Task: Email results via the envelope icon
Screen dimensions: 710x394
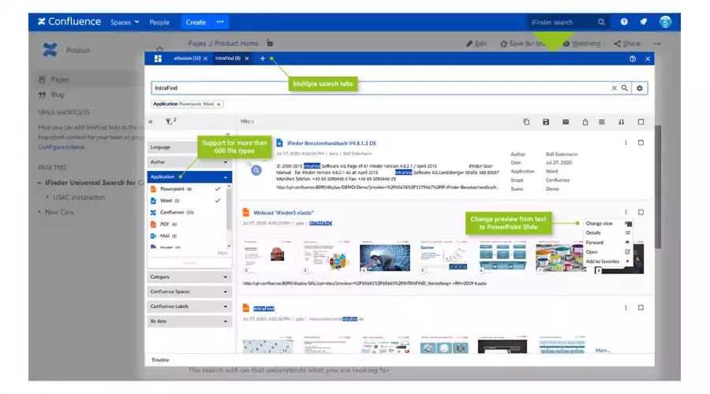Action: click(566, 121)
